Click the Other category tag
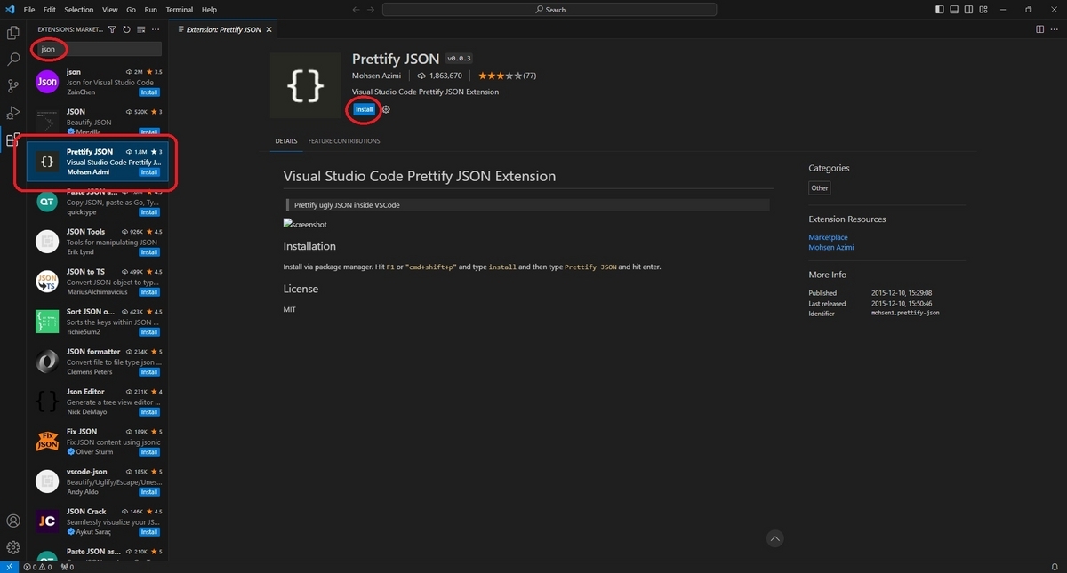This screenshot has height=573, width=1067. pos(820,187)
